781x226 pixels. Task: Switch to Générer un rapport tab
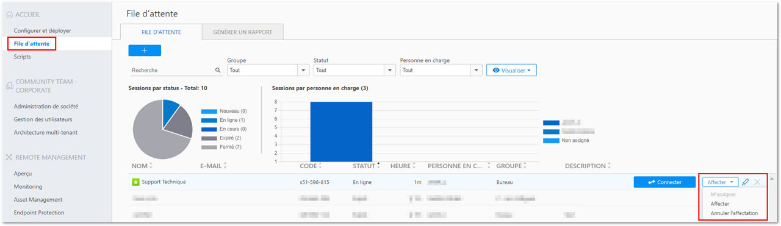click(x=243, y=32)
